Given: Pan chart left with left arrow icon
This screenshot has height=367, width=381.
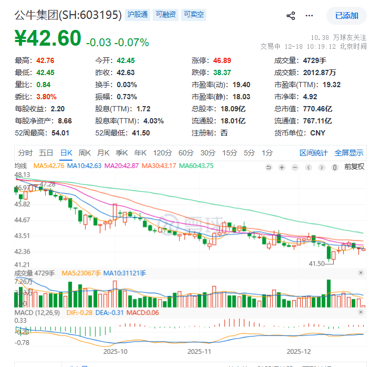Looking at the screenshot, I should (x=309, y=167).
